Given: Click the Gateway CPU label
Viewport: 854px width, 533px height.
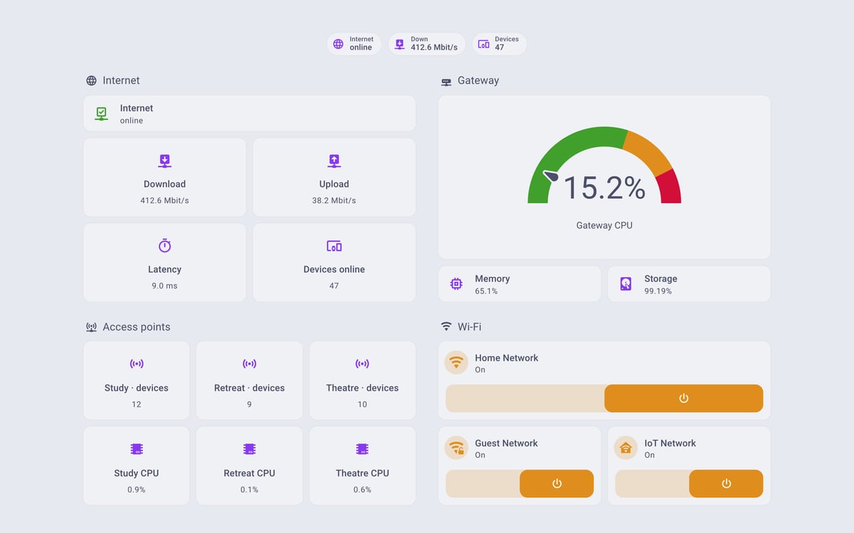Looking at the screenshot, I should click(604, 225).
